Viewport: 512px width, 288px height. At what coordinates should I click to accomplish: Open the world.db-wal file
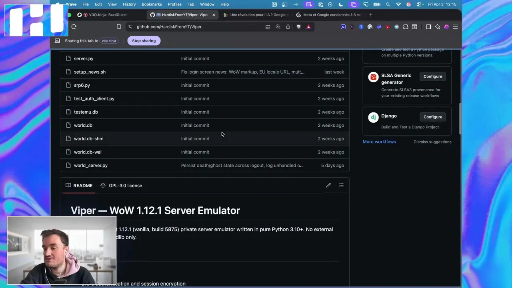[x=88, y=152]
